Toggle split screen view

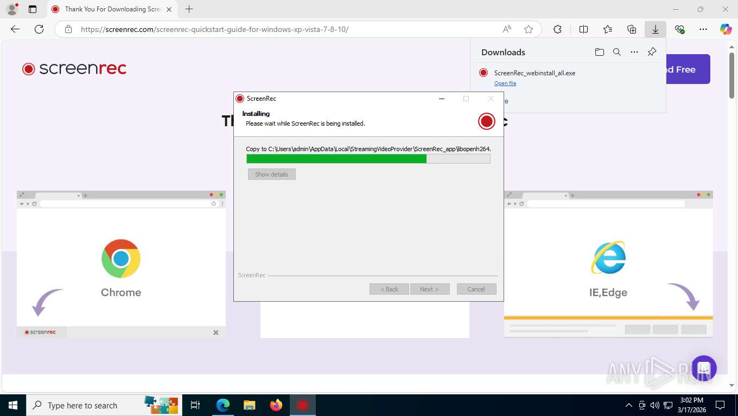583,29
